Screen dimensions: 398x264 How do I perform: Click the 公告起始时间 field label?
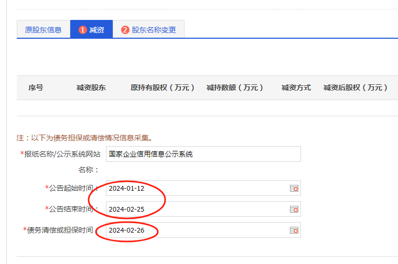pyautogui.click(x=72, y=188)
